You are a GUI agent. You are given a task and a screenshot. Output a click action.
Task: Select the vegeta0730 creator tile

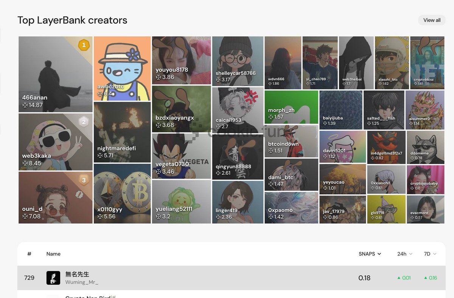[182, 156]
